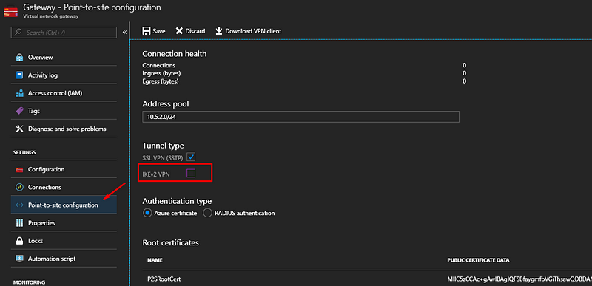Click the Access control (IAM) icon
Viewport: 592px width, 286px height.
[19, 93]
